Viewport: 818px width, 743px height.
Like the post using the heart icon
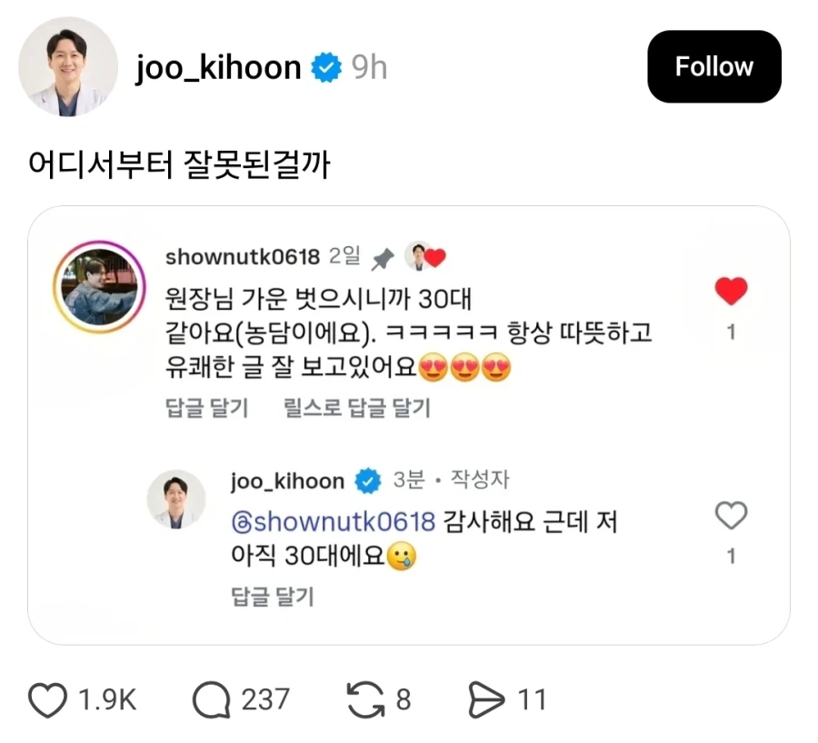coord(47,699)
